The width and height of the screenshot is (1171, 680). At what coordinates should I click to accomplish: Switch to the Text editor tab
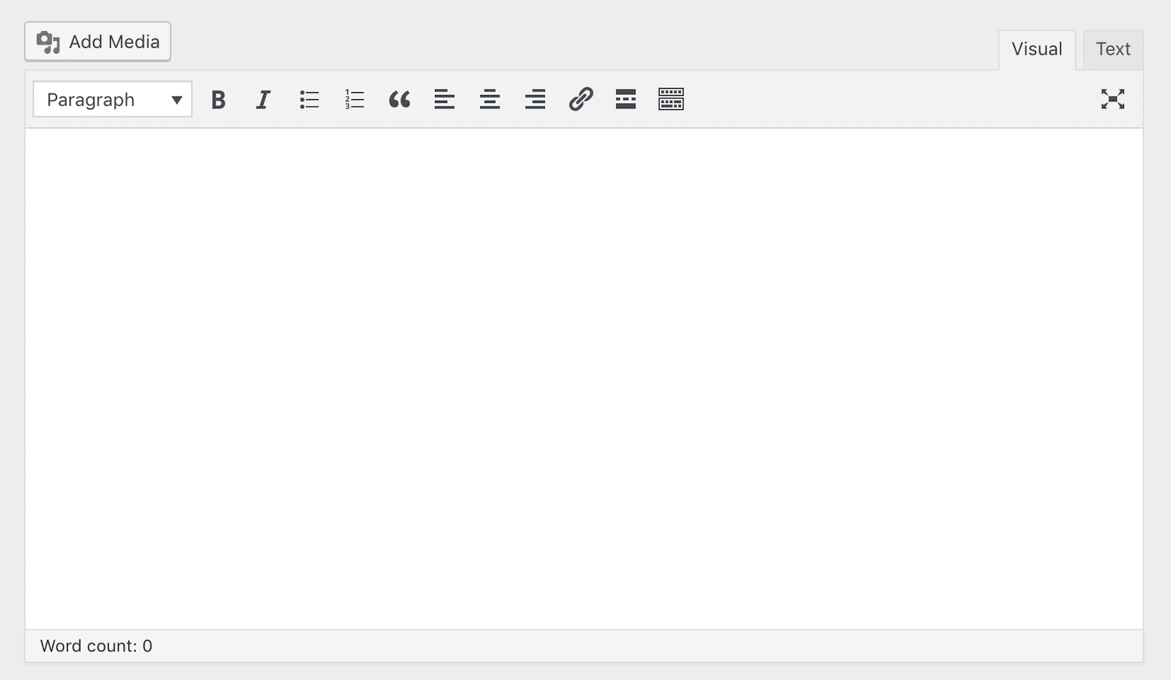[x=1112, y=49]
